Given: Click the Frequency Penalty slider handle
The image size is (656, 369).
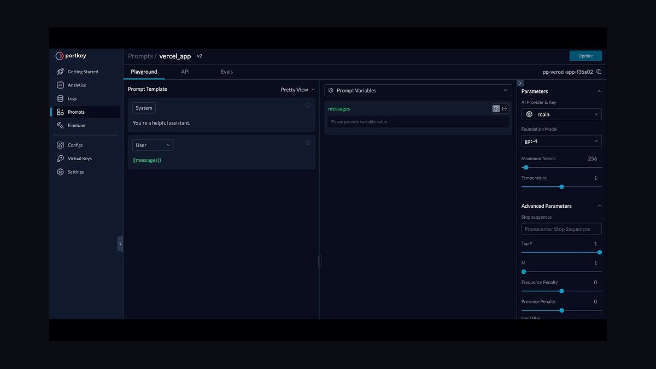Looking at the screenshot, I should tap(561, 291).
